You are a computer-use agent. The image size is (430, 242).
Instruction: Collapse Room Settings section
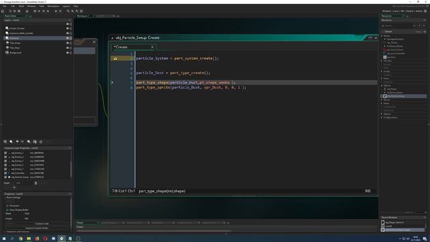coord(5,198)
